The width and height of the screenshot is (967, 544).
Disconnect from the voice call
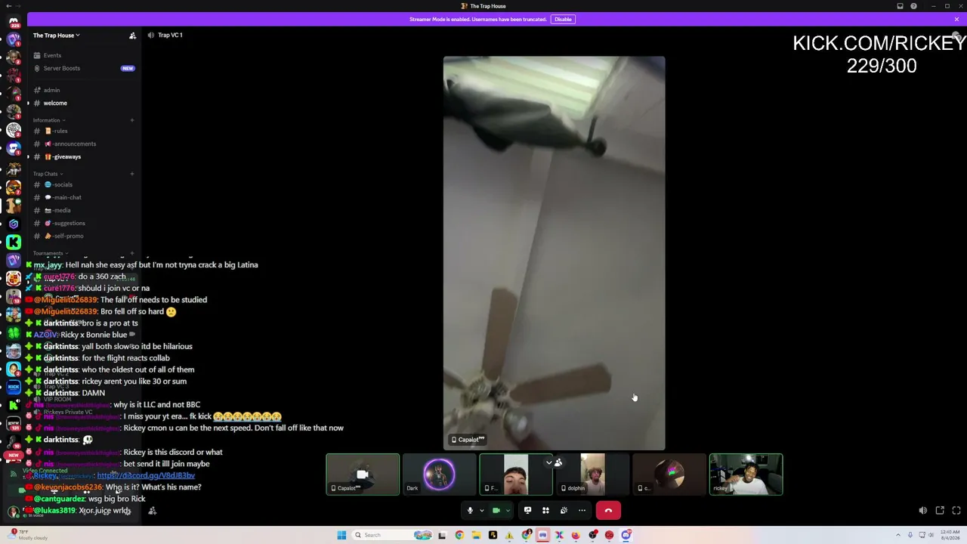(x=608, y=511)
